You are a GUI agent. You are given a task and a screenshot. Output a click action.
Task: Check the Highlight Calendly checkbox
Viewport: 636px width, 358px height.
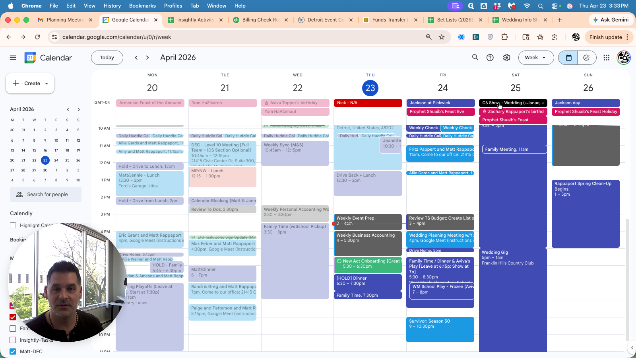[13, 226]
